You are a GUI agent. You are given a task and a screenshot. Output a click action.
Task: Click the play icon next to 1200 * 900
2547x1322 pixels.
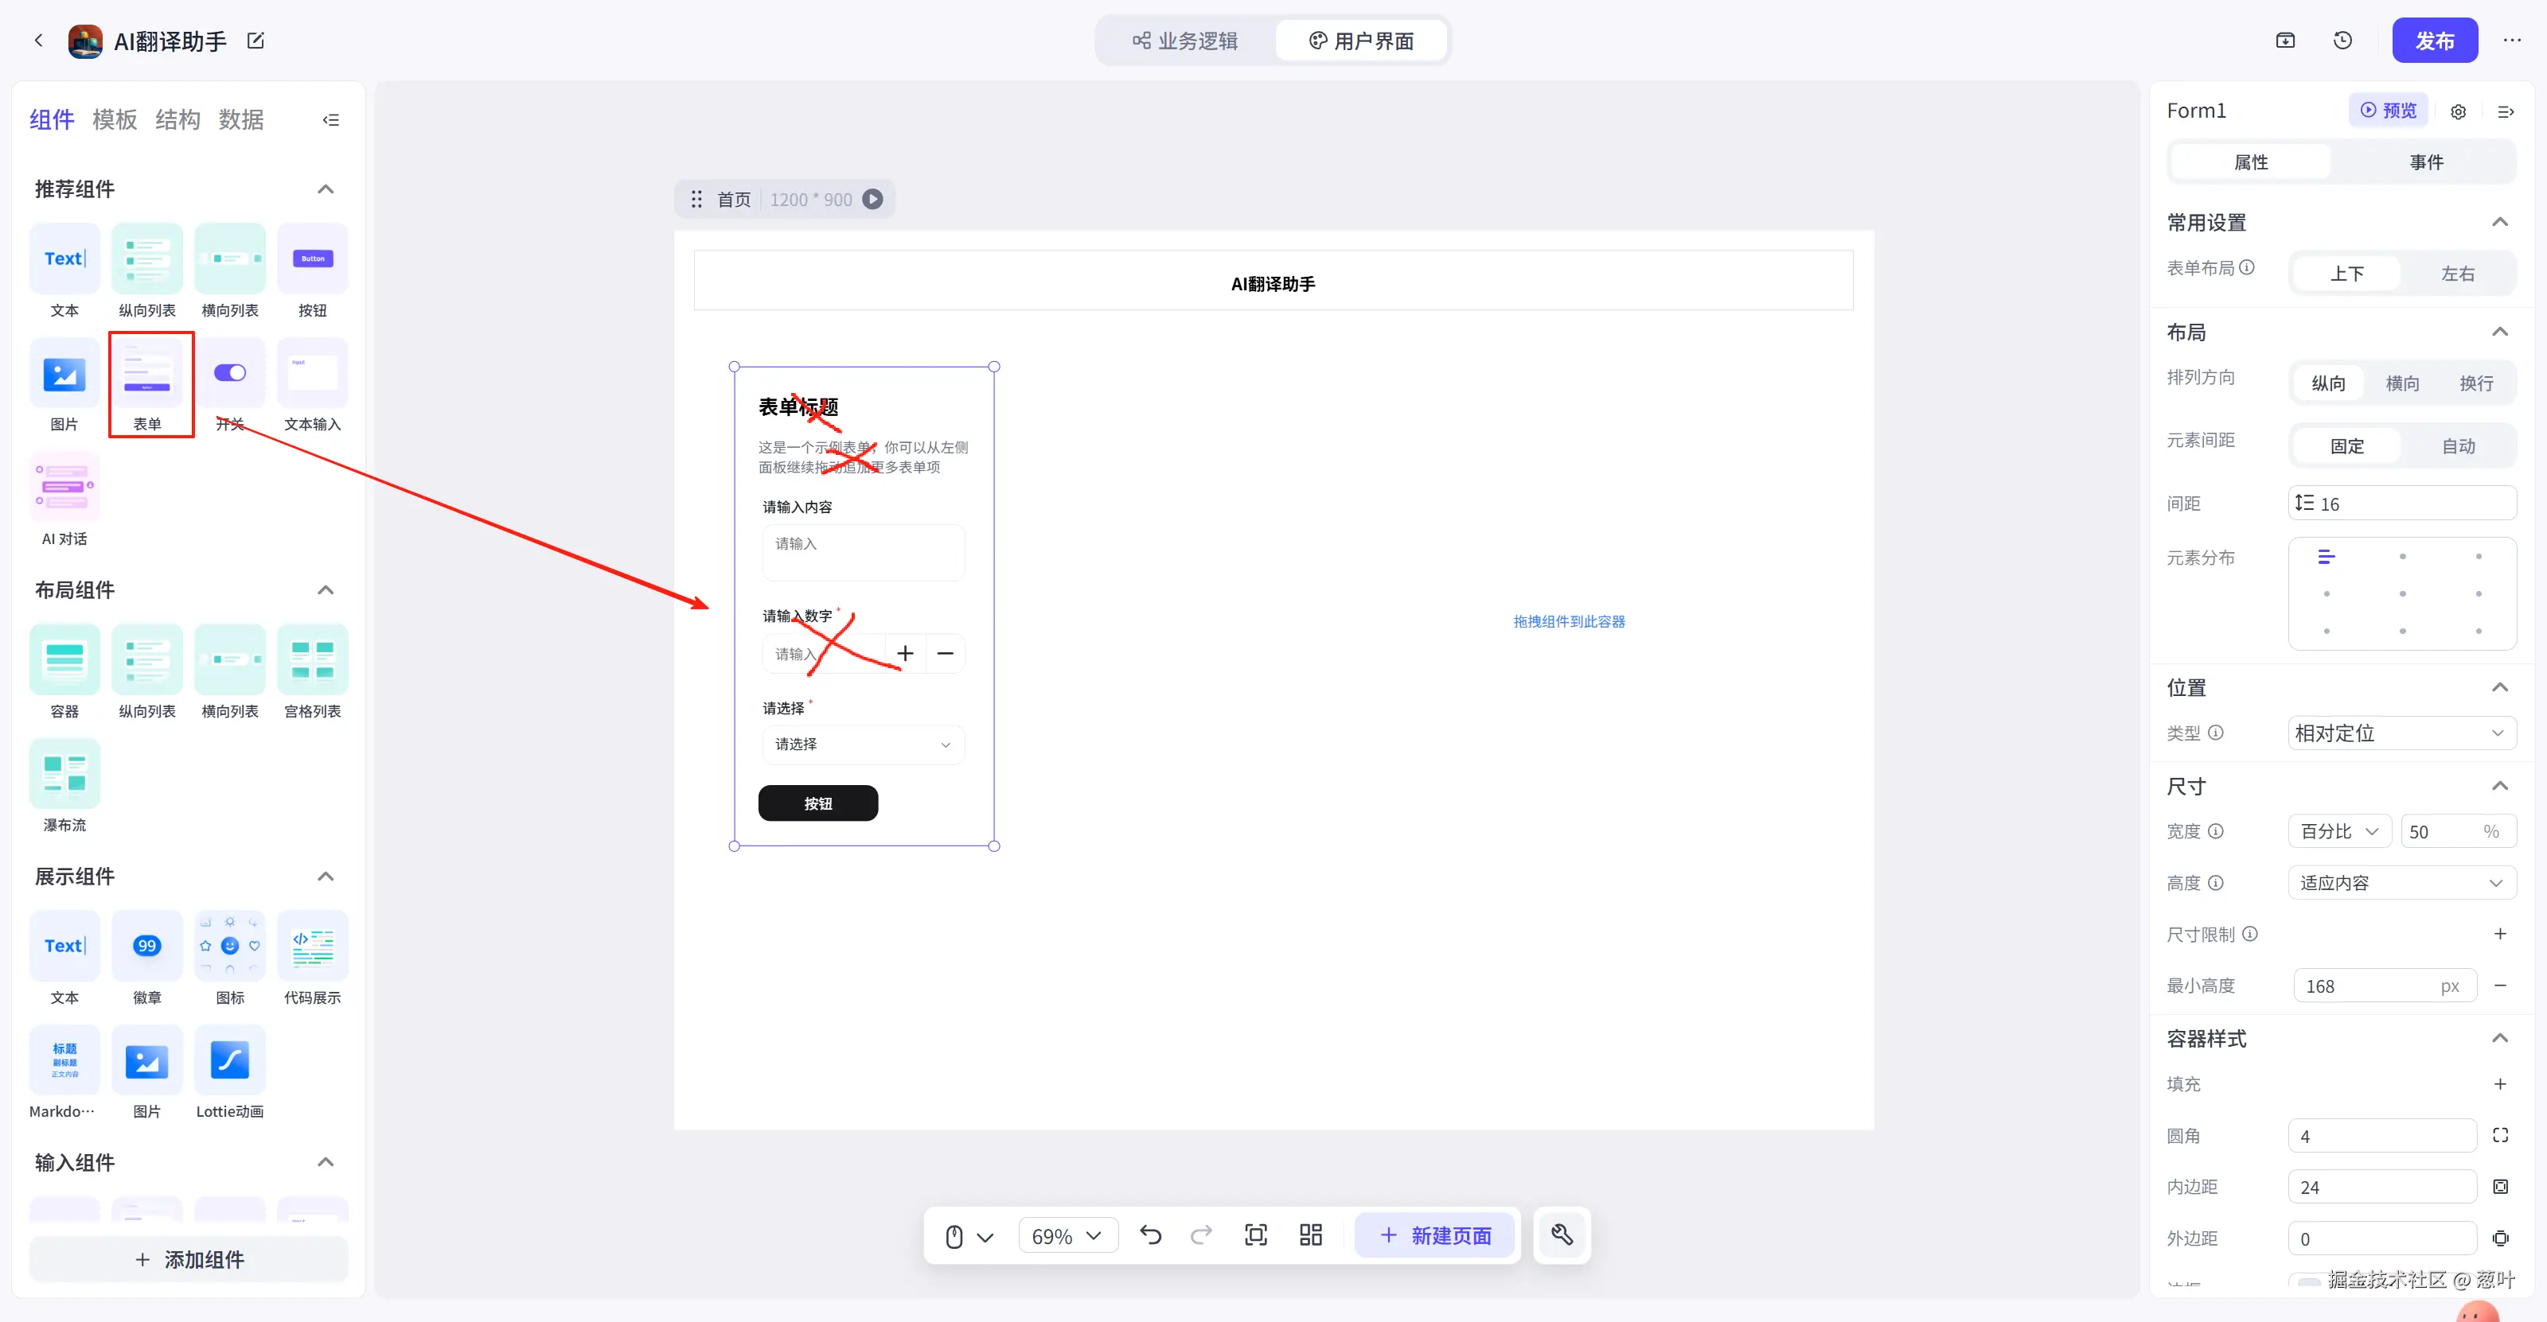point(872,200)
